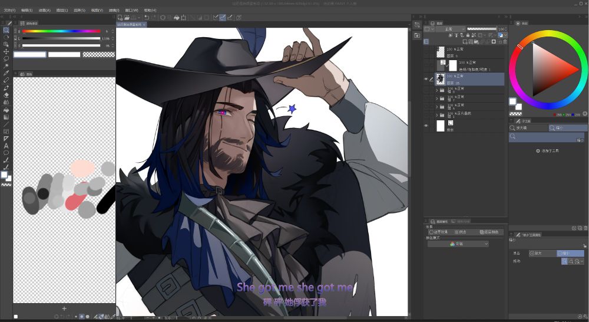Adjust the layer opacity bar in Layer panel
This screenshot has width=589, height=322.
point(482,29)
